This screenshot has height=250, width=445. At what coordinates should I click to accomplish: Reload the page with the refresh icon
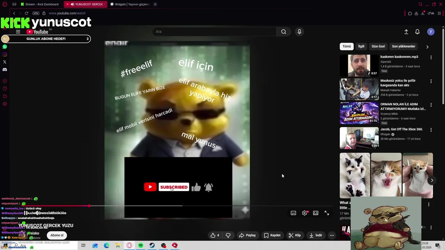pos(26,13)
